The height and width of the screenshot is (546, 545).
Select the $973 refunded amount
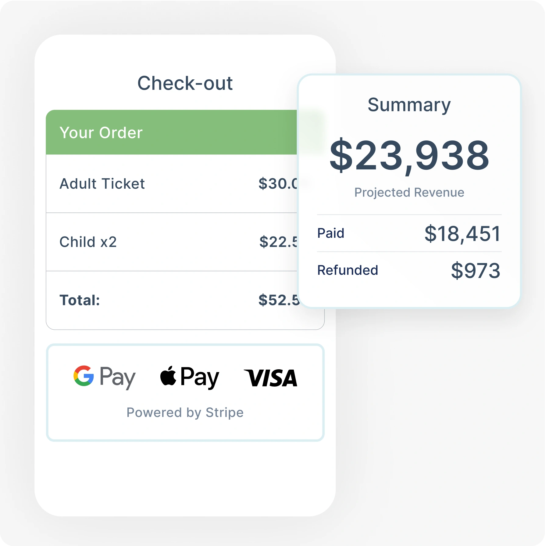[x=476, y=271]
